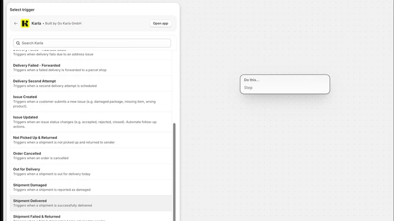Image resolution: width=394 pixels, height=221 pixels.
Task: Select the Shipment Failed & Returned trigger
Action: [91, 216]
